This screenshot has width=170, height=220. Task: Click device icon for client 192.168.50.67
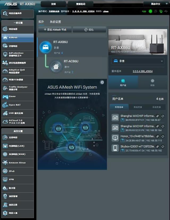coord(115,118)
